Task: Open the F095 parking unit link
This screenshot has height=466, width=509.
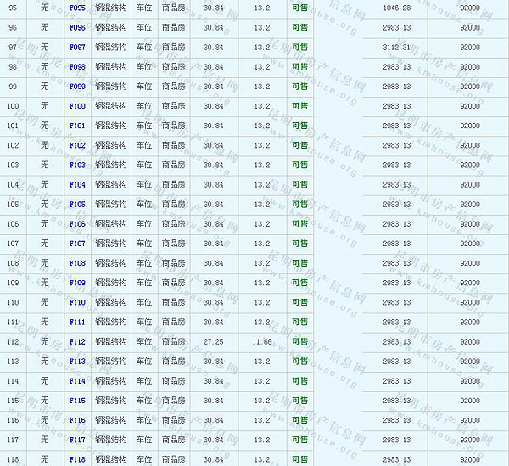Action: (x=77, y=8)
